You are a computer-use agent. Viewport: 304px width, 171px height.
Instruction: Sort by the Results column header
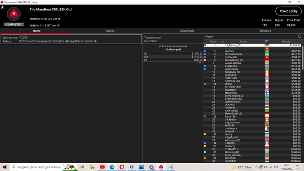(286, 41)
